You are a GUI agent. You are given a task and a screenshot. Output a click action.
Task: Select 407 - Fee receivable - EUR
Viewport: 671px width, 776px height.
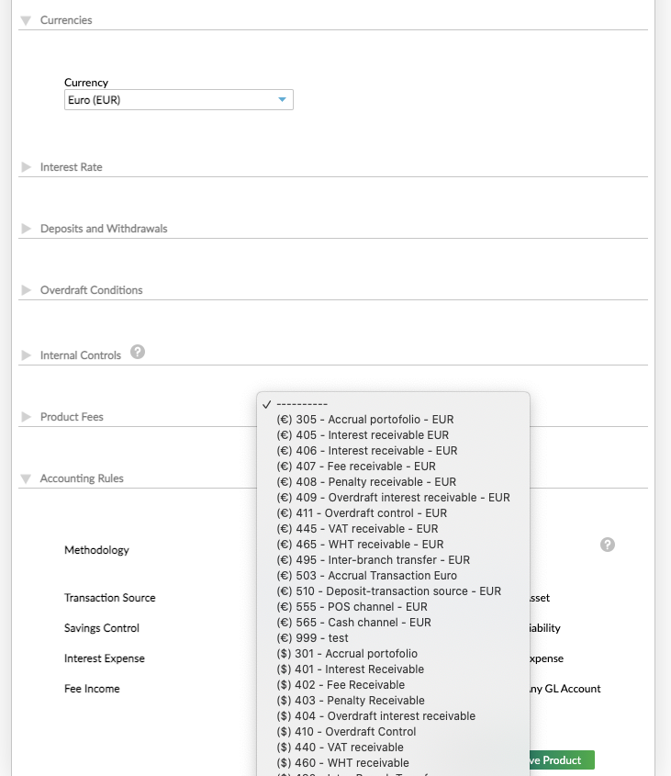coord(355,467)
